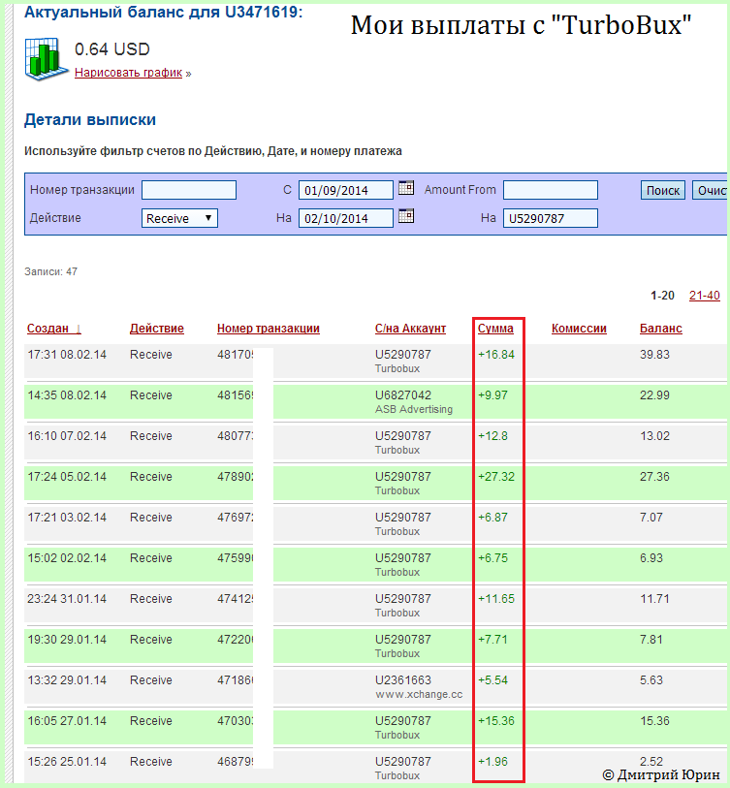Click the Детали выписки heading
The height and width of the screenshot is (788, 730).
click(90, 119)
